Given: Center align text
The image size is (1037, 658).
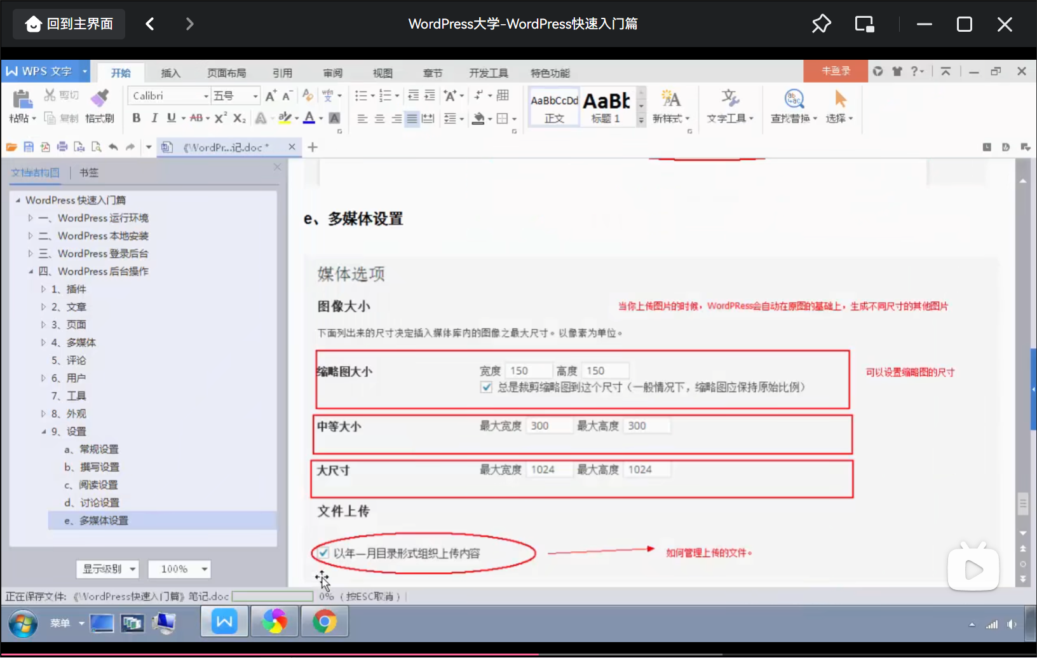Looking at the screenshot, I should (x=379, y=118).
